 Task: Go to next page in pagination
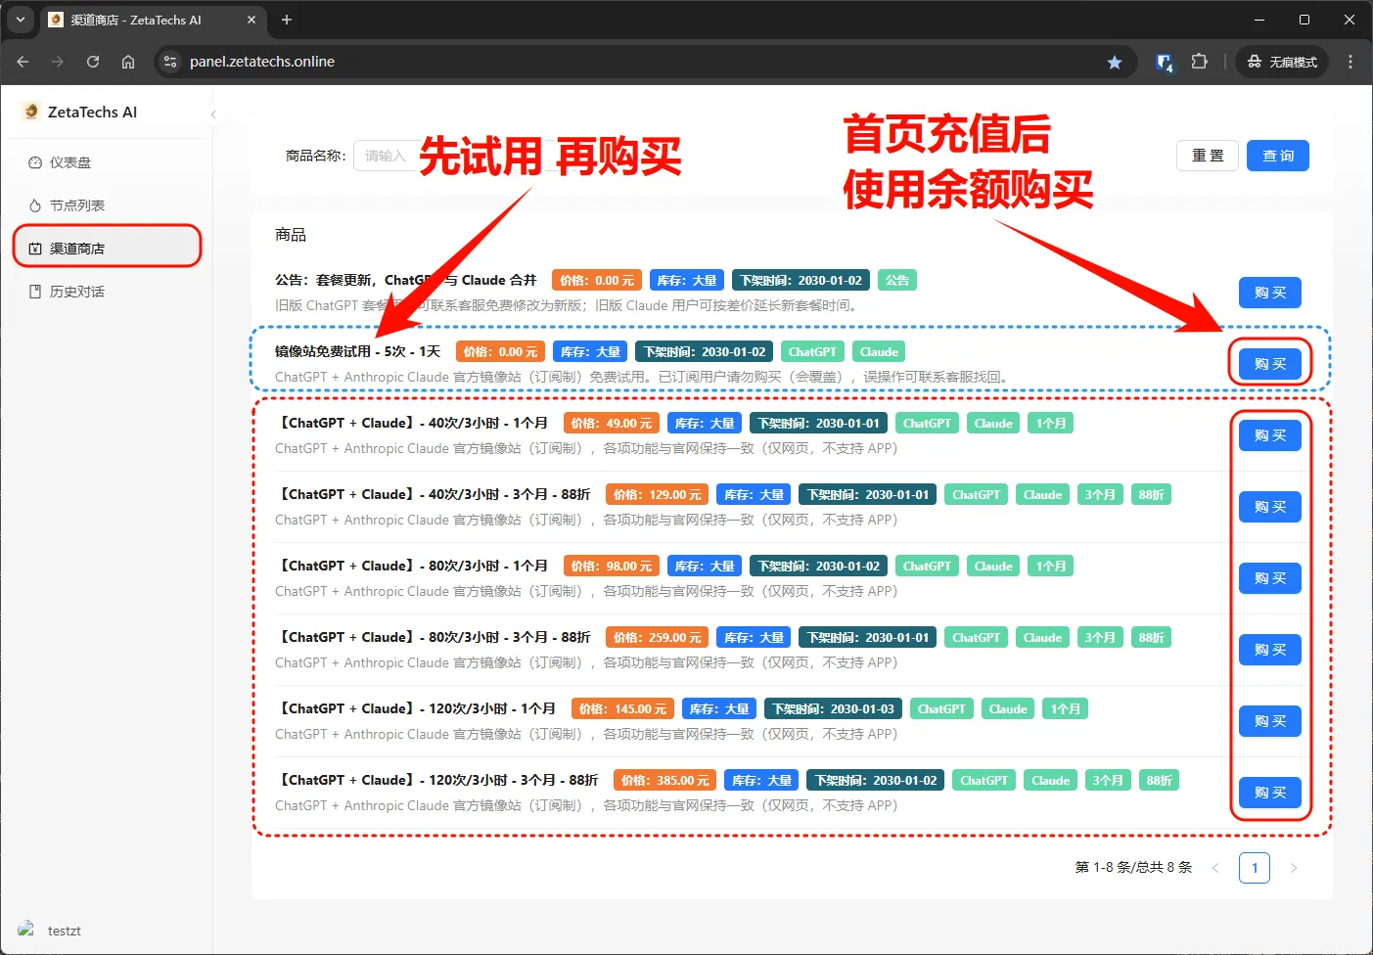1294,868
